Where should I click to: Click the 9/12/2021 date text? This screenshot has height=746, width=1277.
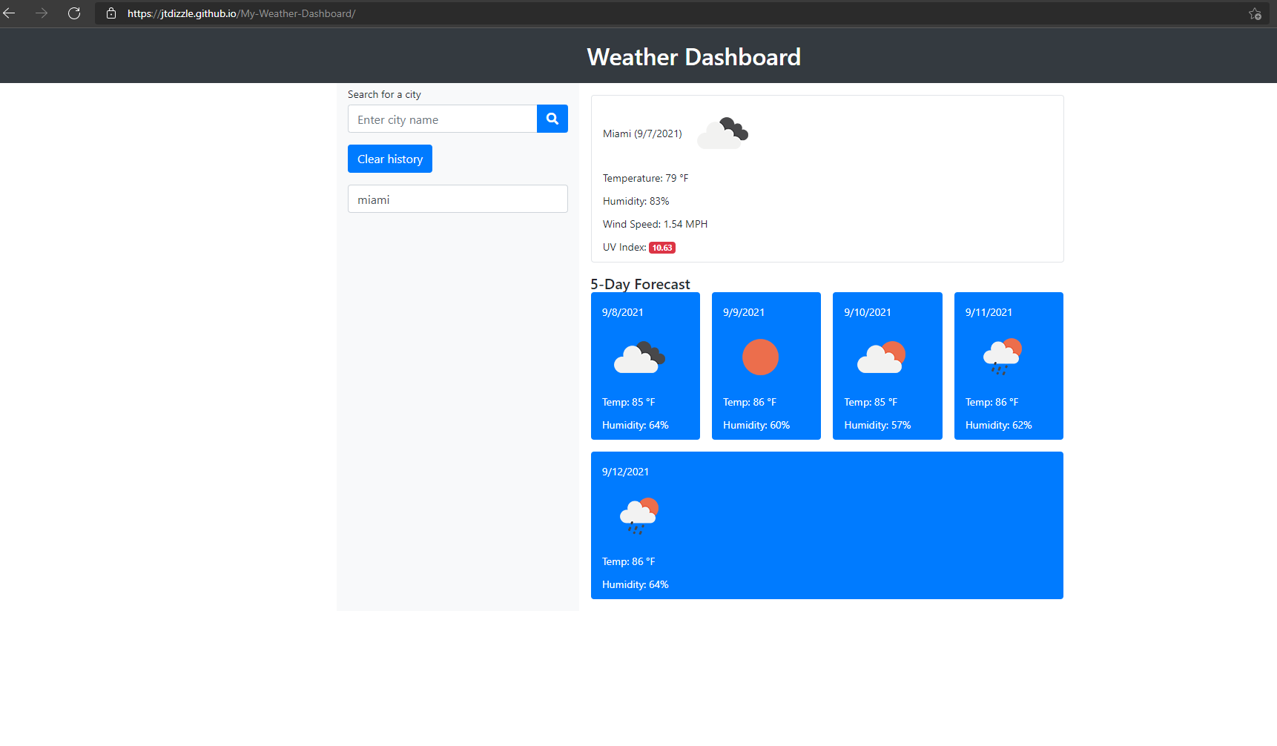coord(625,472)
